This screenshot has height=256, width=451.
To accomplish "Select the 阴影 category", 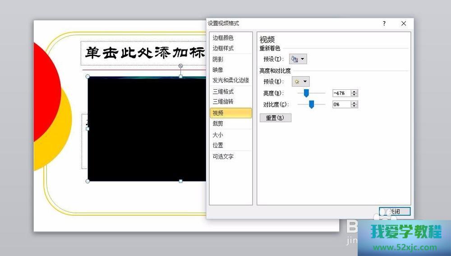I will [x=218, y=59].
